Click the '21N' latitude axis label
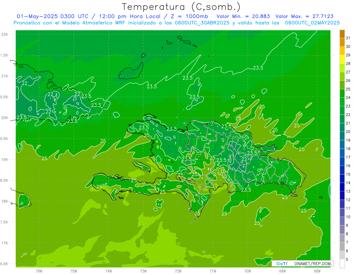Screen dimensions: 356x275 tap(5, 76)
